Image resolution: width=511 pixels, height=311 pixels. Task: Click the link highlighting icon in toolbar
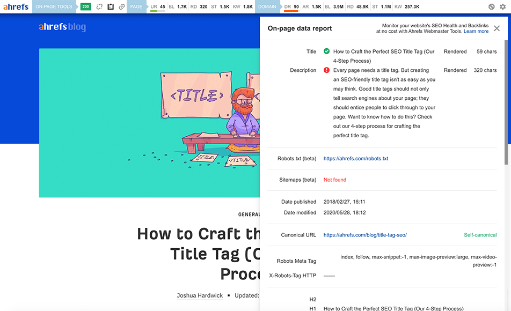[x=120, y=7]
